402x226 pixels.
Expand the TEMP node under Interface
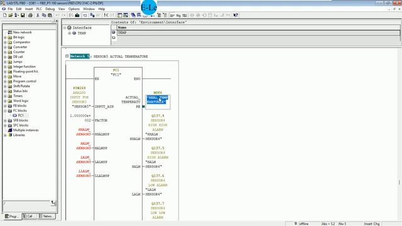pyautogui.click(x=70, y=33)
